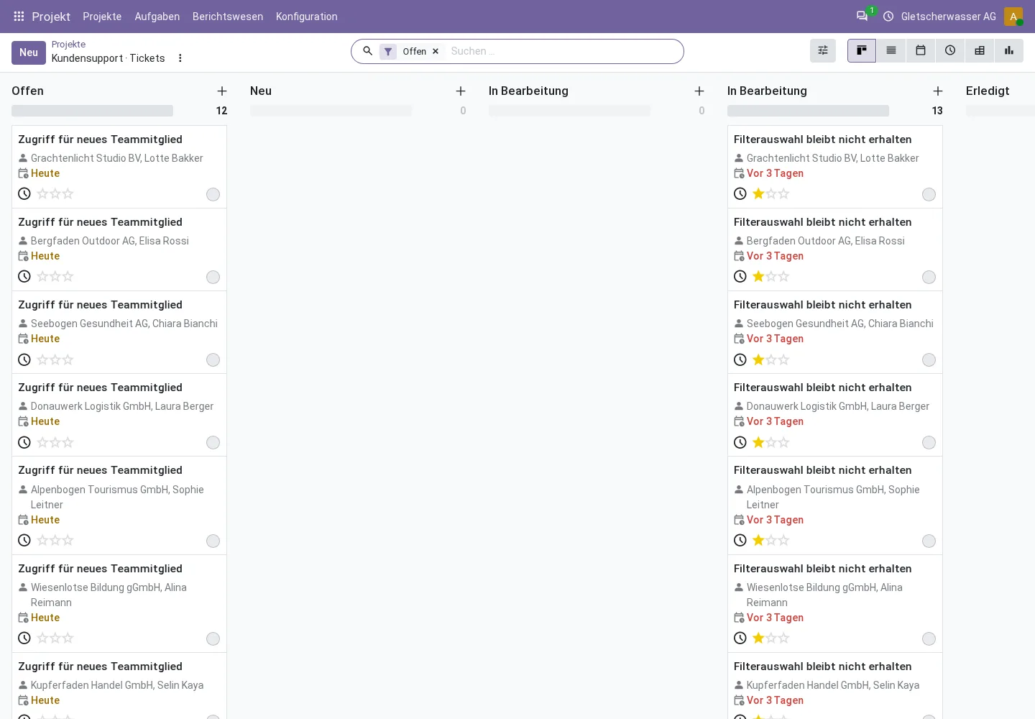This screenshot has height=719, width=1035.
Task: Switch to Kanban view
Action: coord(862,50)
